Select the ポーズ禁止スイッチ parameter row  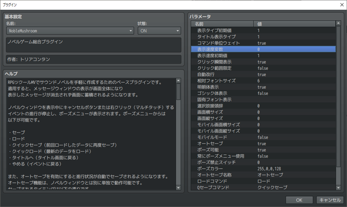pyautogui.click(x=264, y=162)
